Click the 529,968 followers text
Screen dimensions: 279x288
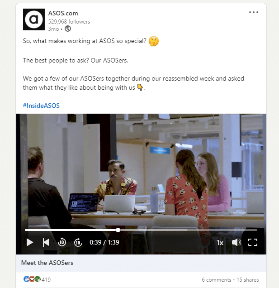pos(69,22)
